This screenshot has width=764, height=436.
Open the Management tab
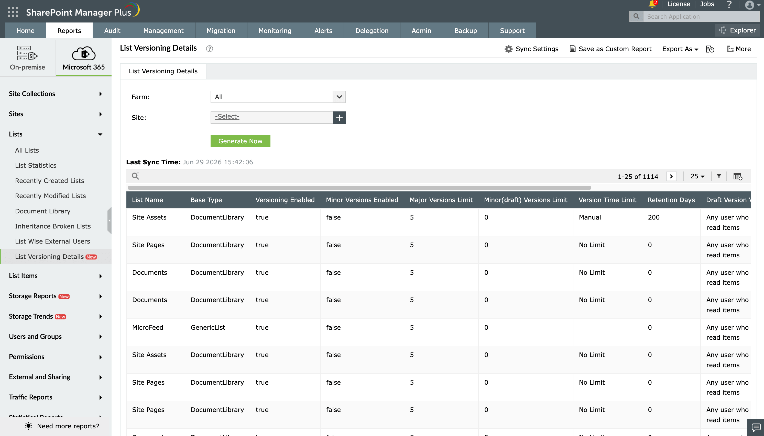163,31
